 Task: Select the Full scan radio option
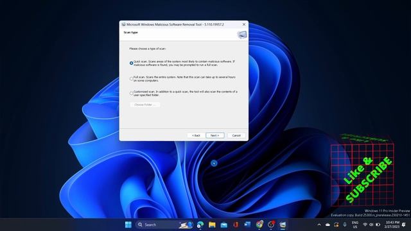click(131, 78)
